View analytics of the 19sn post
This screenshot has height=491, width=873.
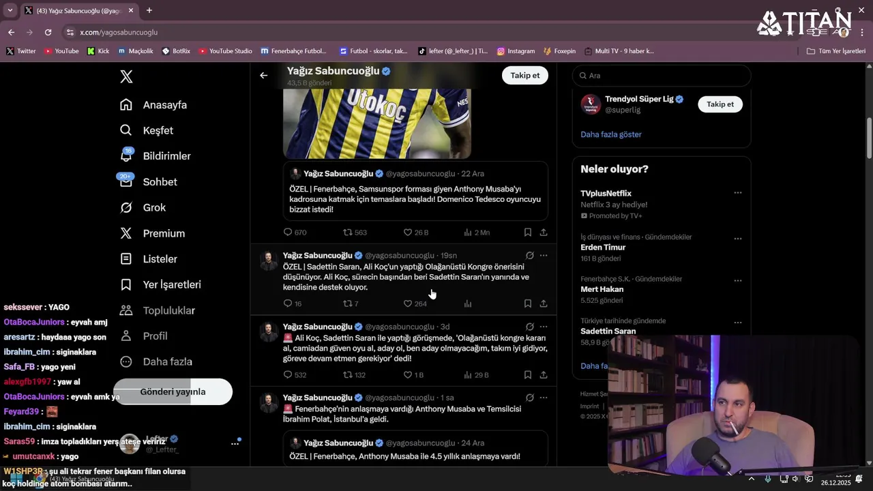(x=468, y=303)
